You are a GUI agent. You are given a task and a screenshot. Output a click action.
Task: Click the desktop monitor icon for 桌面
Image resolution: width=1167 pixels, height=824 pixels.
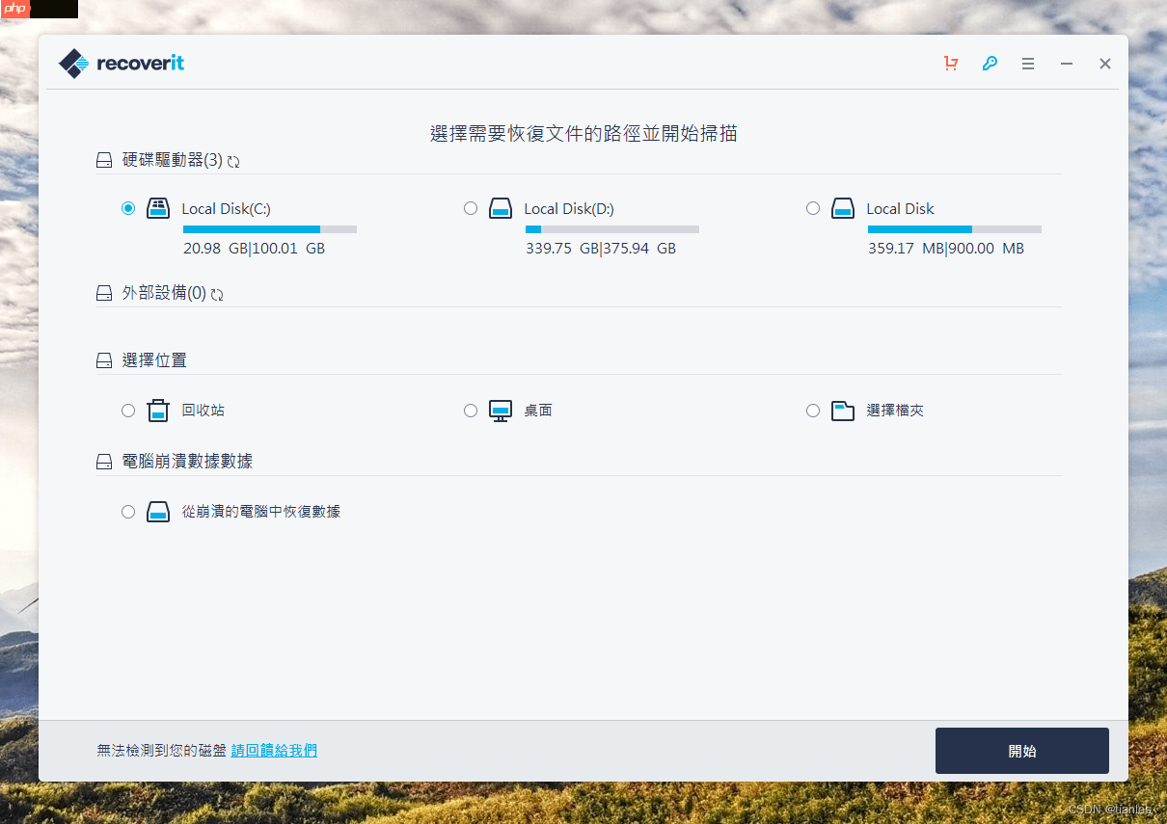coord(500,410)
